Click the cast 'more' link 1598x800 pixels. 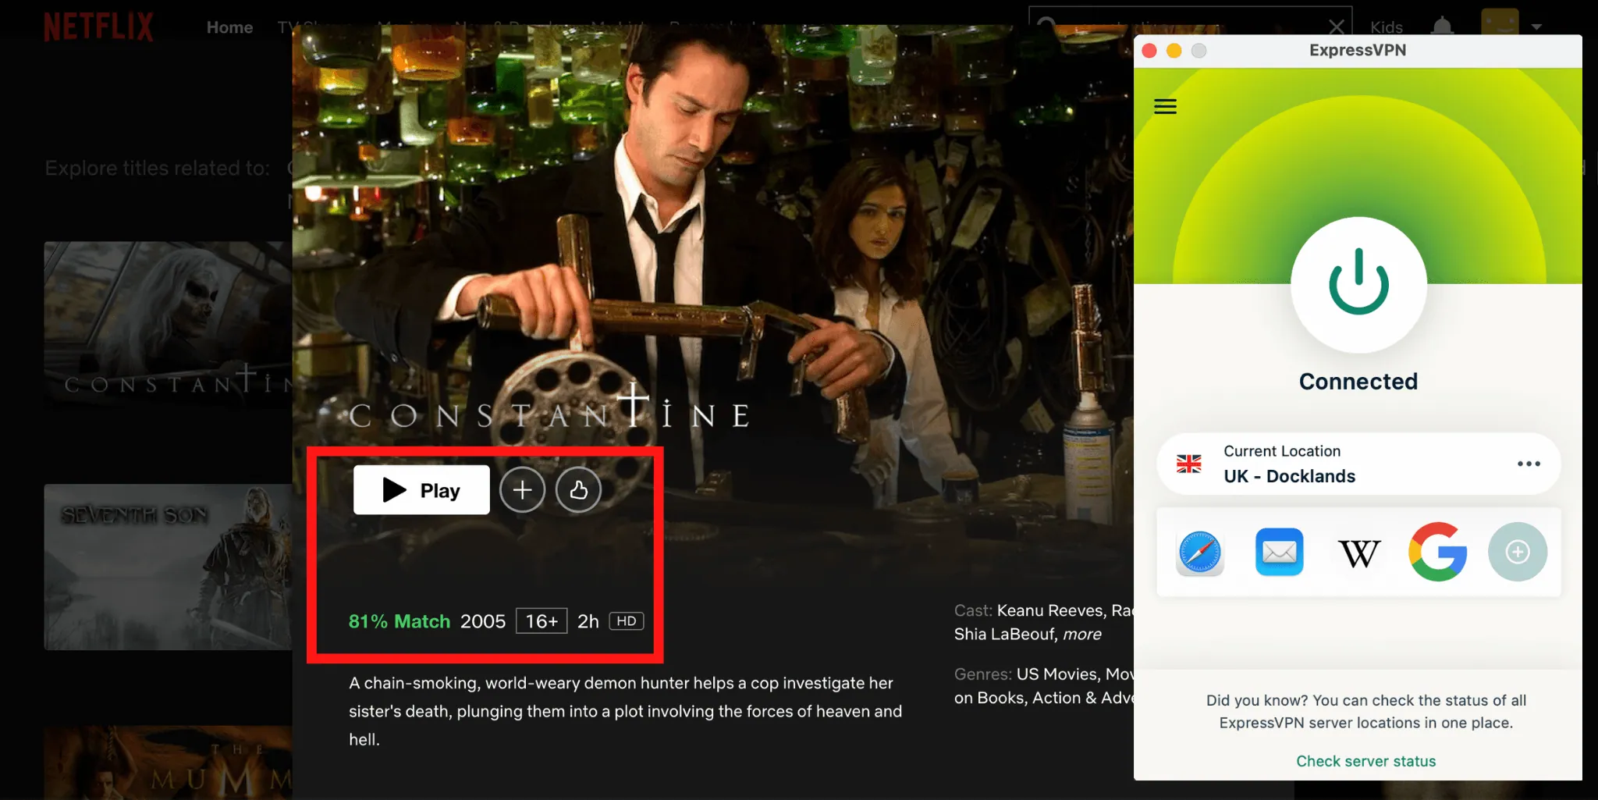pos(1081,635)
